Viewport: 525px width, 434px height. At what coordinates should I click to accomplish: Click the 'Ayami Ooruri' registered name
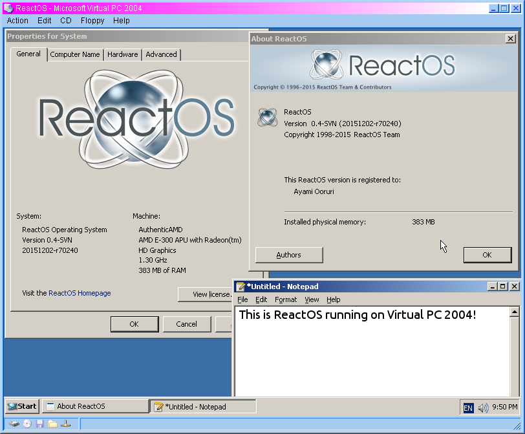(x=314, y=191)
